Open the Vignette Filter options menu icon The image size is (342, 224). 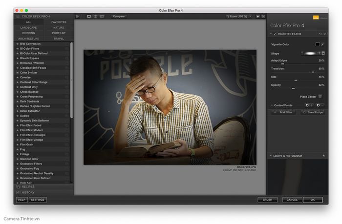320,34
